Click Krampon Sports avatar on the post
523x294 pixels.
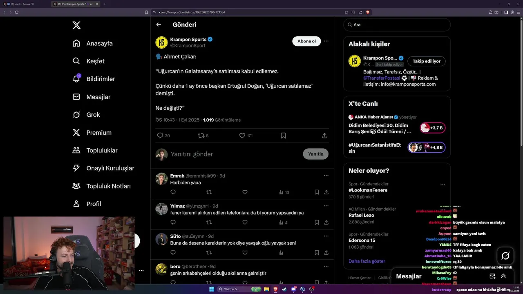pos(161,42)
